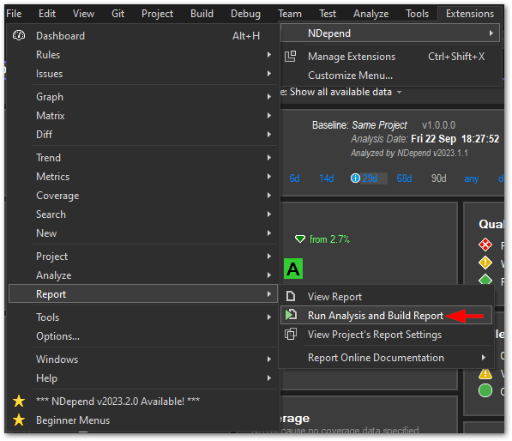Expand the Rules submenu arrow

269,55
